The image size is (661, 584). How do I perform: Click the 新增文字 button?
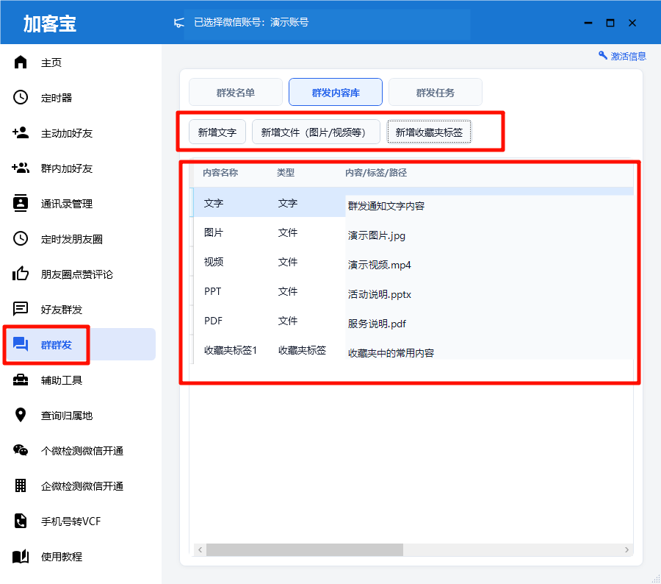click(x=217, y=132)
